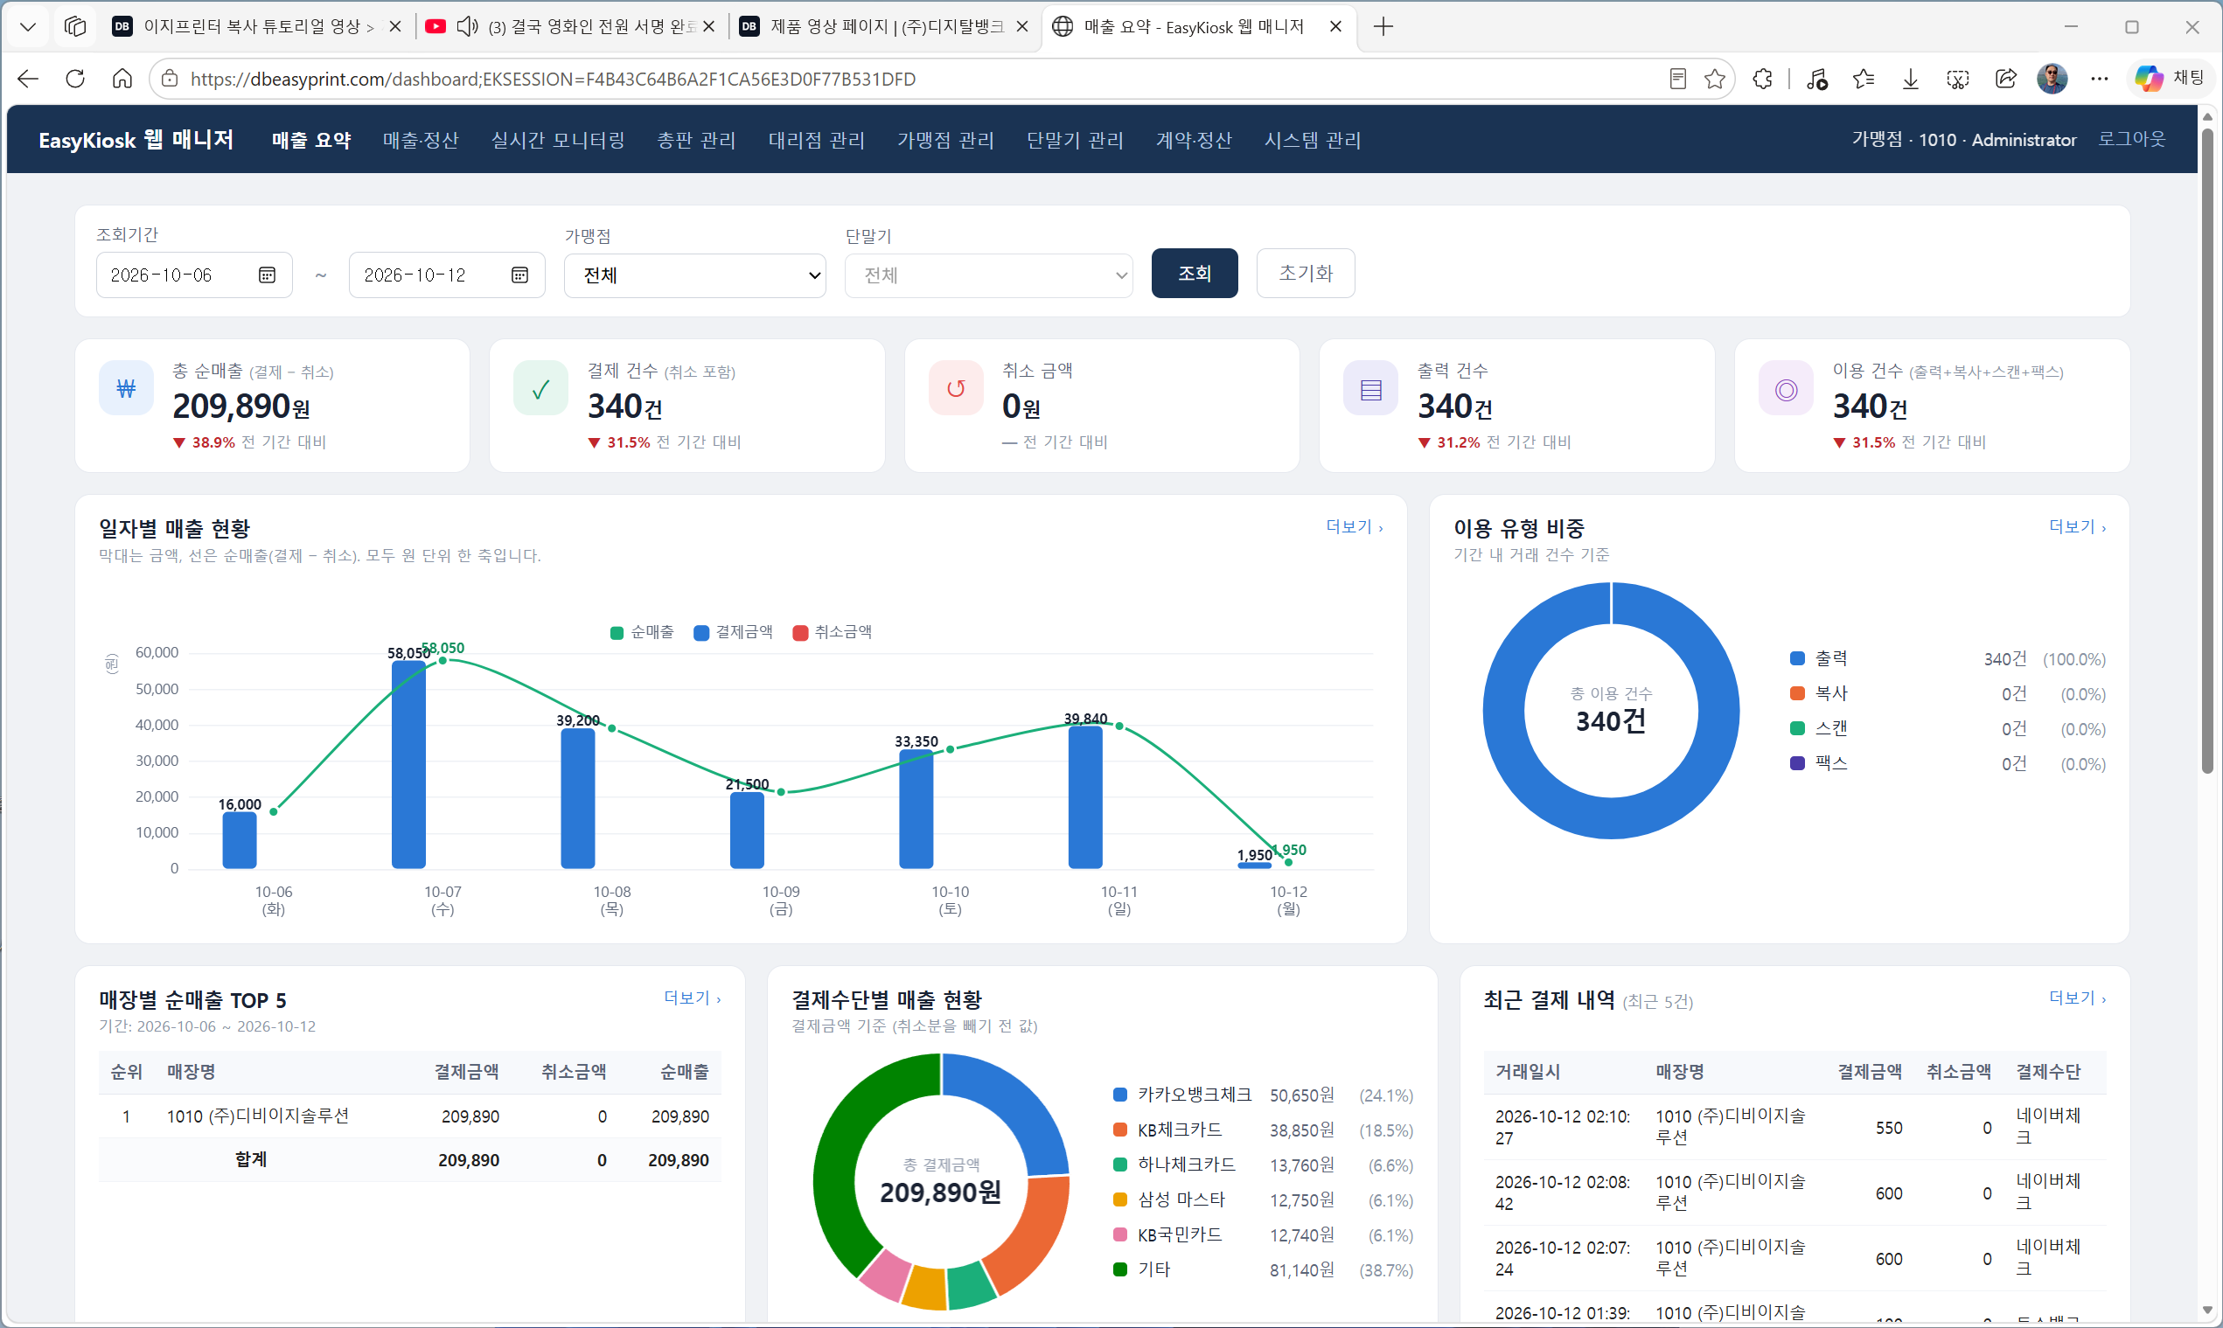The width and height of the screenshot is (2223, 1328).
Task: Expand the 가맹점 dropdown showing 전체
Action: click(694, 275)
